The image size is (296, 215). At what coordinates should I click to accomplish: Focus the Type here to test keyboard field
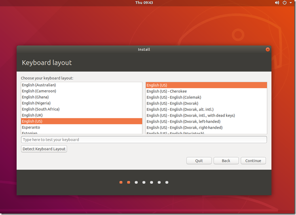(144, 139)
